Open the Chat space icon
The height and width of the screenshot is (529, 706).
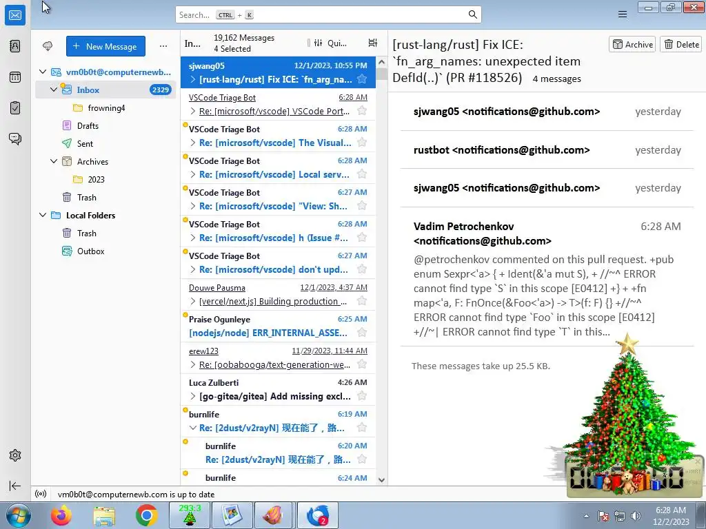[15, 138]
